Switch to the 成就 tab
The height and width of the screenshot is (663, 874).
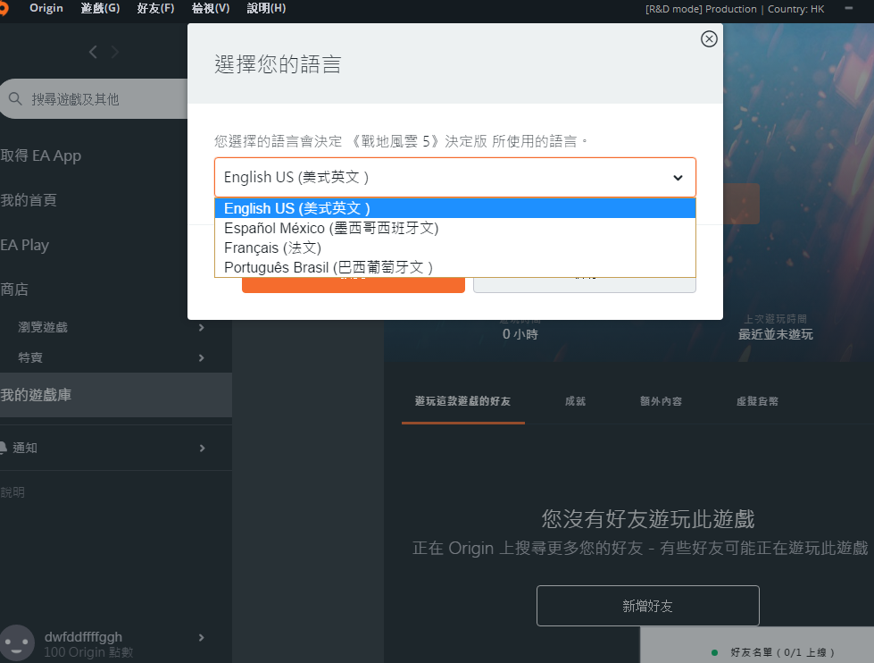(575, 402)
